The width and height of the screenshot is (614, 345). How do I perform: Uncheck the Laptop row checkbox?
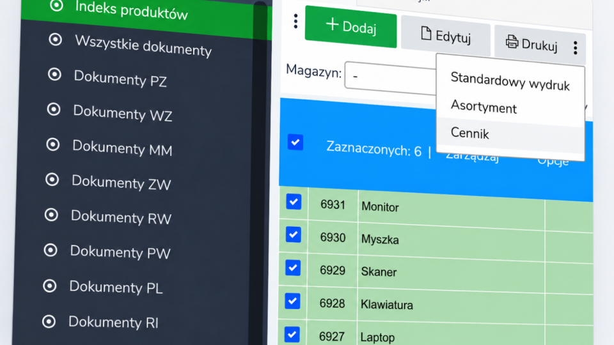292,334
